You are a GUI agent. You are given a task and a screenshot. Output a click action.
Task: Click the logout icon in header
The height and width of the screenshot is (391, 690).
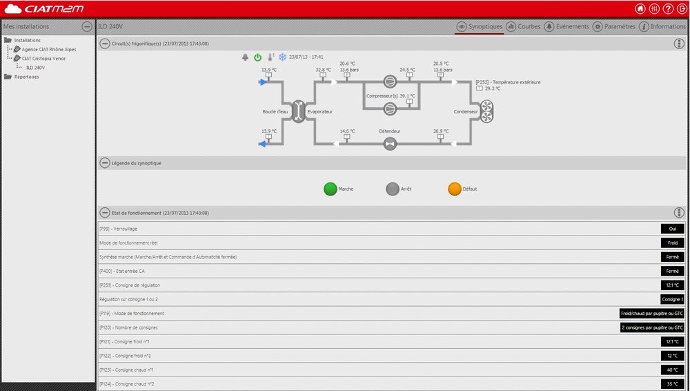click(682, 9)
